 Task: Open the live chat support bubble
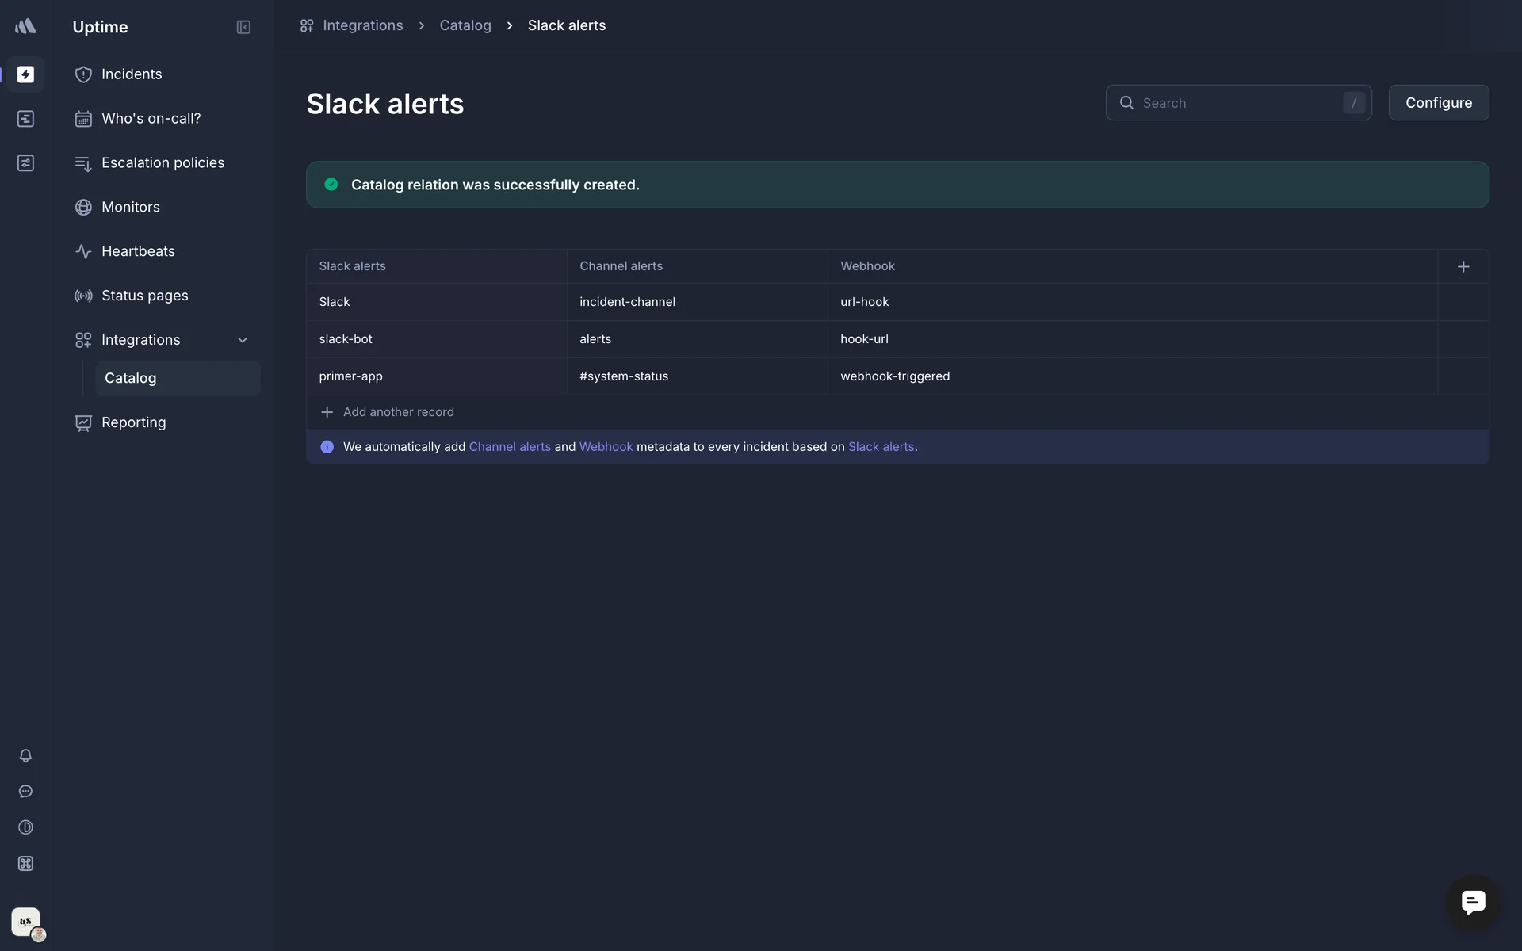tap(1473, 902)
